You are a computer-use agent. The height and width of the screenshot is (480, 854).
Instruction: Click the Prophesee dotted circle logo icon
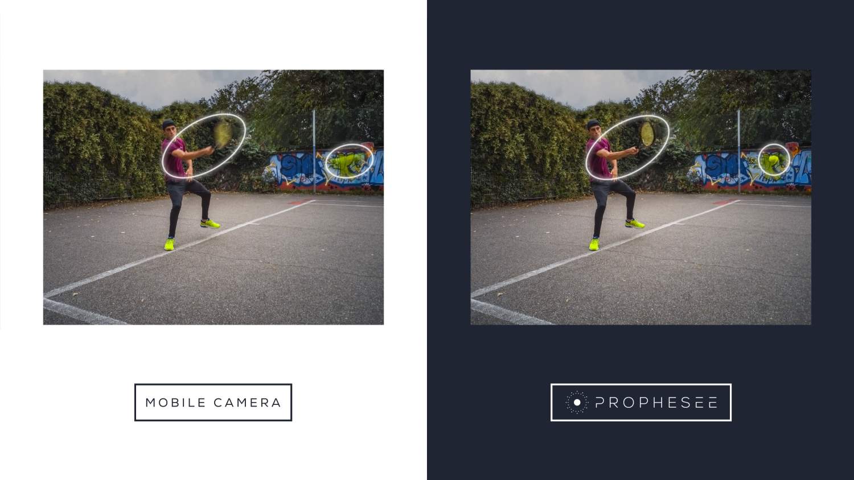(577, 402)
